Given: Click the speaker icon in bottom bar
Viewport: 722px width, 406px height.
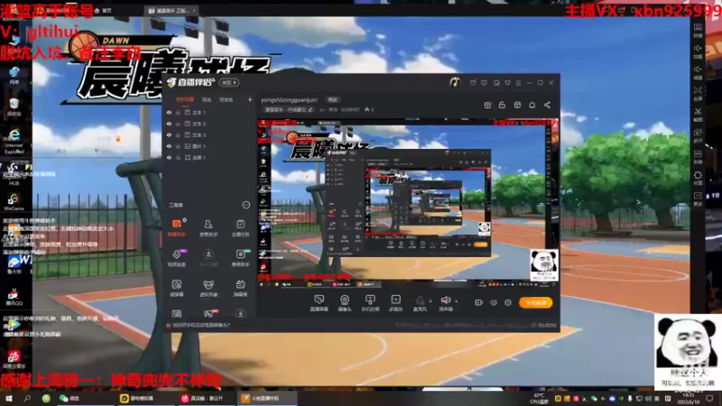Looking at the screenshot, I should click(x=445, y=300).
